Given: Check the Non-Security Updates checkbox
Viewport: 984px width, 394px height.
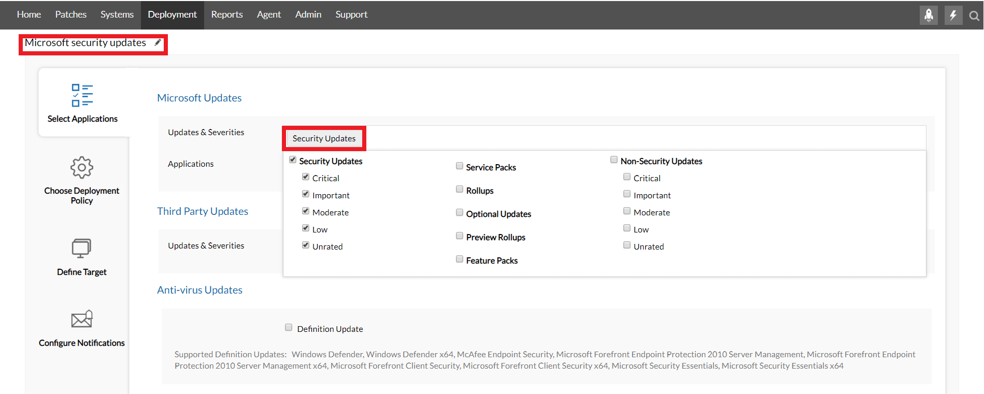Looking at the screenshot, I should pyautogui.click(x=614, y=160).
